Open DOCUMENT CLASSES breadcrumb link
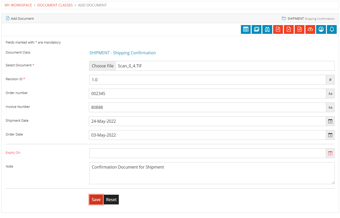The image size is (340, 218). click(x=55, y=5)
